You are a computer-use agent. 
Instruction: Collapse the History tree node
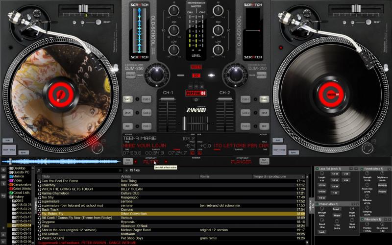coord(8,197)
